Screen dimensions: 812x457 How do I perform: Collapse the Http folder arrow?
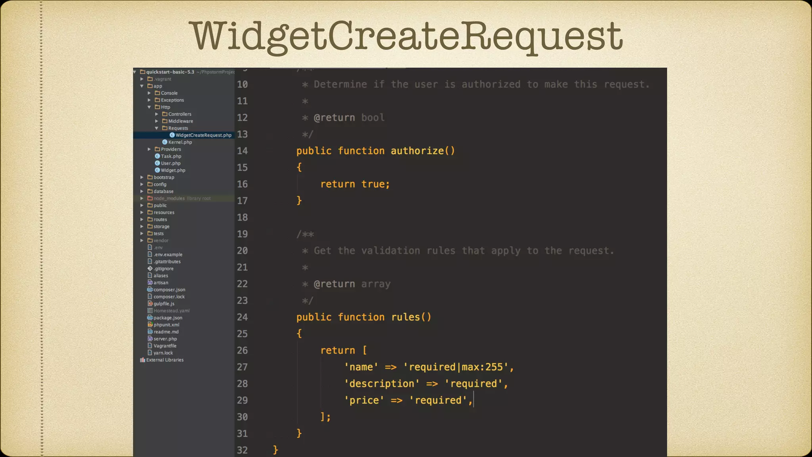149,107
